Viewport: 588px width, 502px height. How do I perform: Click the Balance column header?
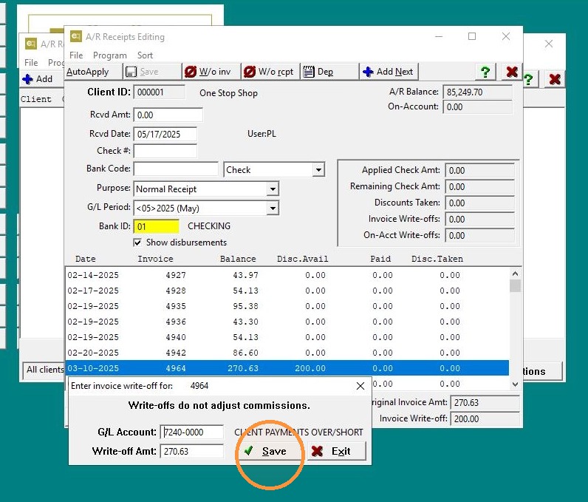(x=238, y=259)
